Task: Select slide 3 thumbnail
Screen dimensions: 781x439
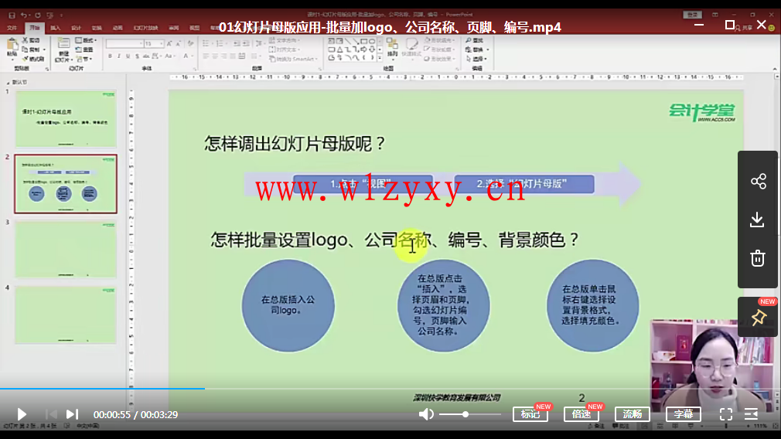Action: coord(66,249)
